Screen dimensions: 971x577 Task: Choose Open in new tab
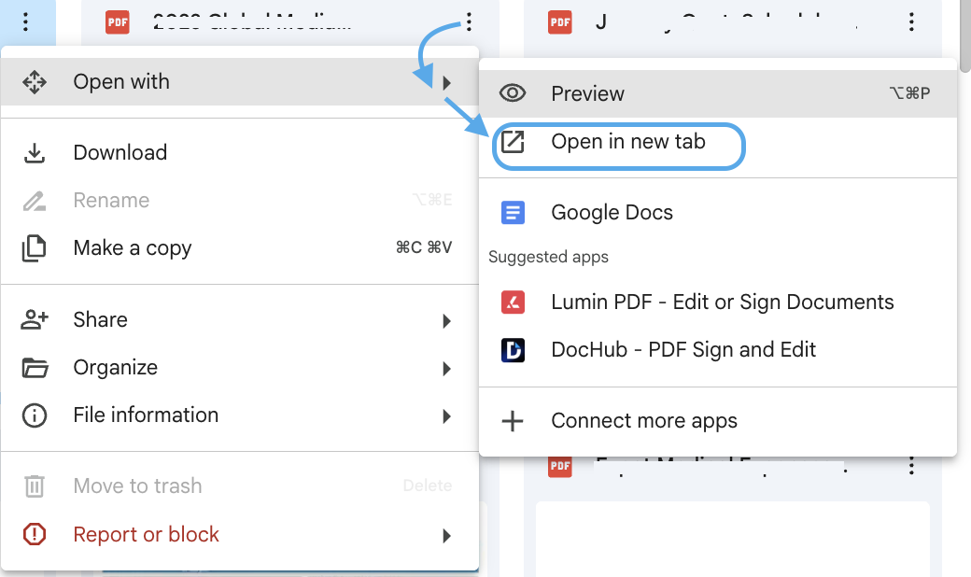pyautogui.click(x=718, y=142)
